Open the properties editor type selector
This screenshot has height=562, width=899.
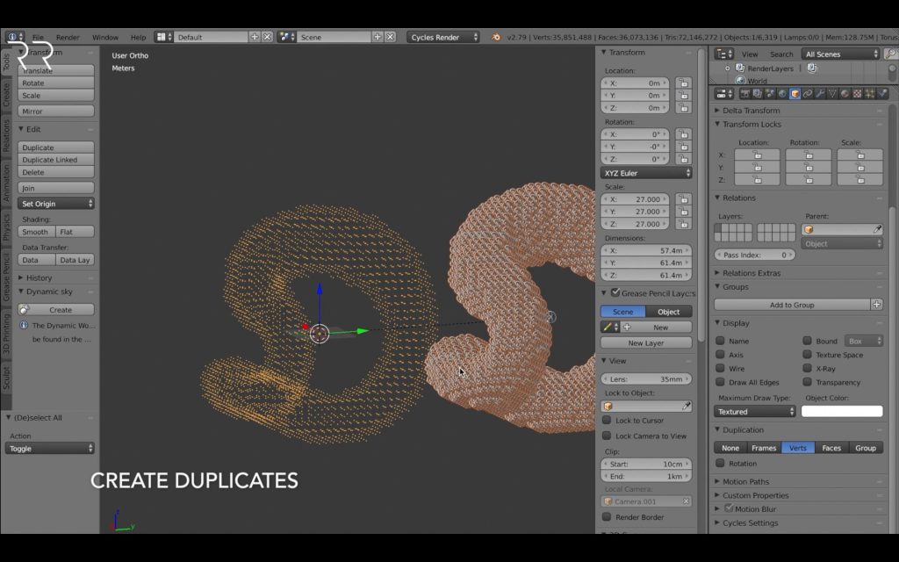click(x=724, y=93)
